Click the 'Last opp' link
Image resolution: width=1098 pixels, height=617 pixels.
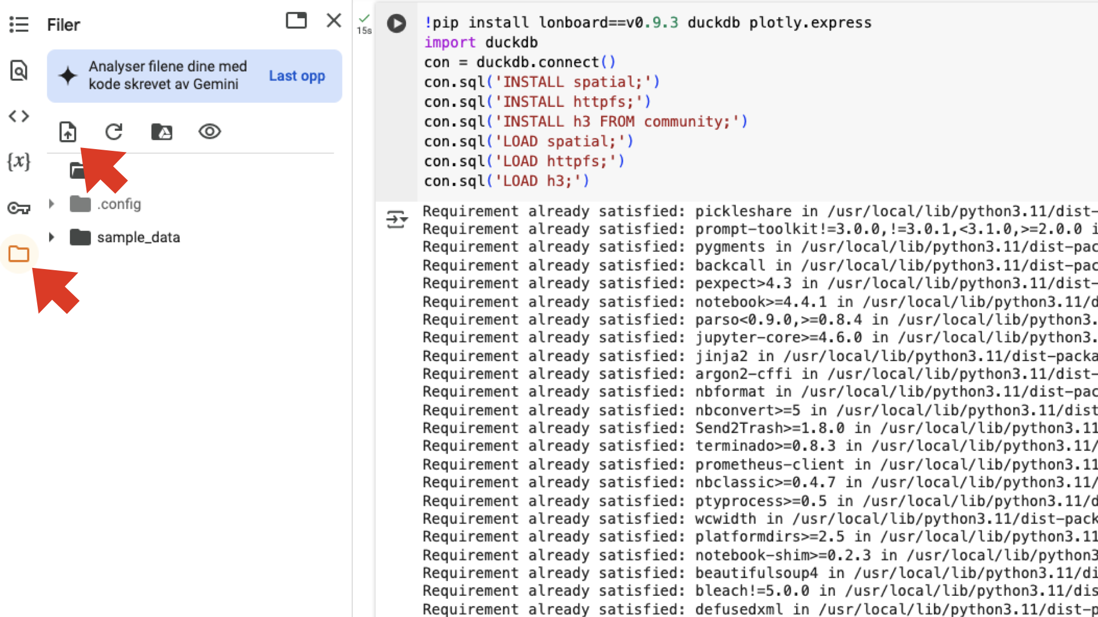pos(297,76)
